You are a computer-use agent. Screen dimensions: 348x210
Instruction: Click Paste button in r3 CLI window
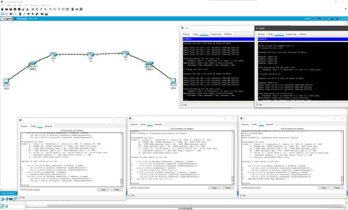point(337,188)
